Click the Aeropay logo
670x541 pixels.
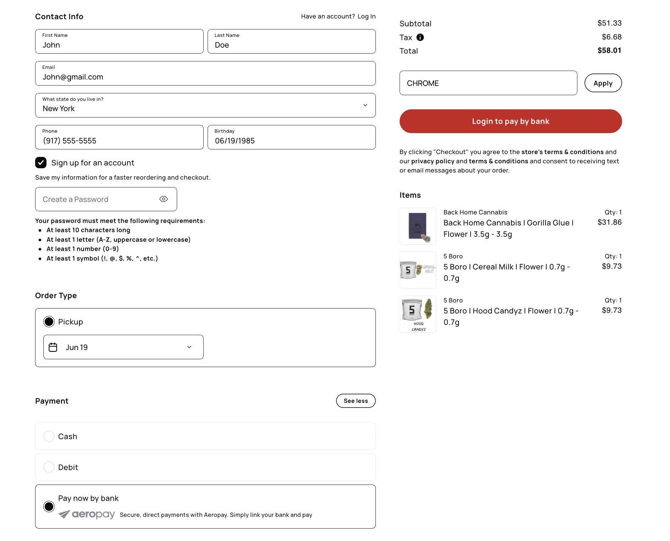coord(87,514)
